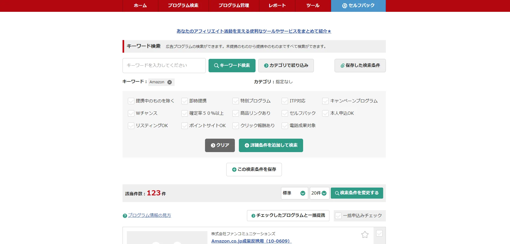Click the green キーワード検索 button
The width and height of the screenshot is (510, 244).
click(x=232, y=66)
